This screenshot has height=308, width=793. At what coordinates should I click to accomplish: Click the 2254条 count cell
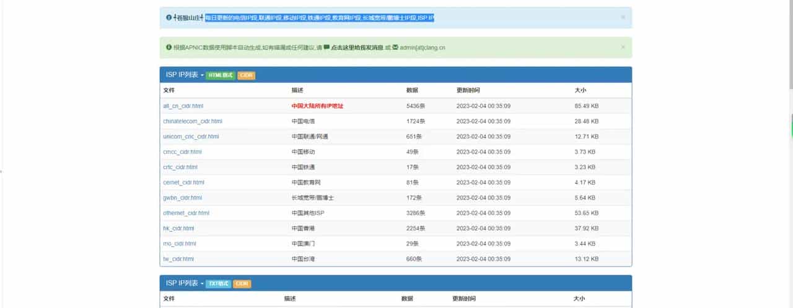pos(416,228)
